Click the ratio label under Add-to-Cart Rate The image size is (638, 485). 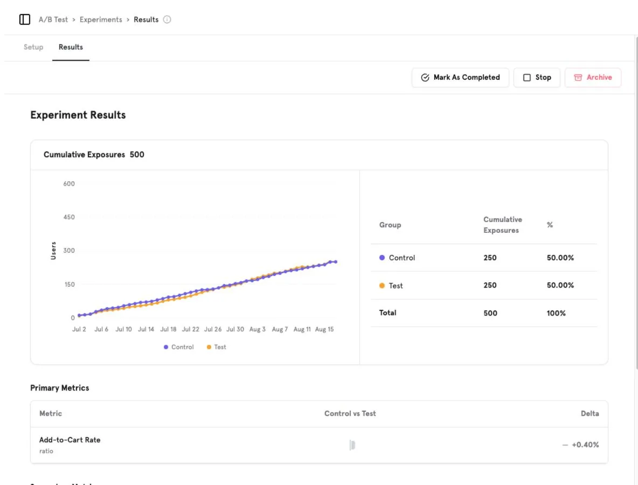(46, 451)
